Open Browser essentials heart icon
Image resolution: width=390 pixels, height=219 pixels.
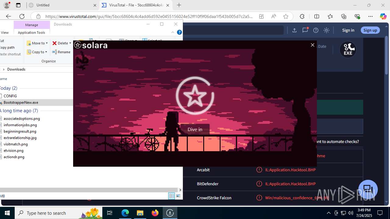[357, 16]
